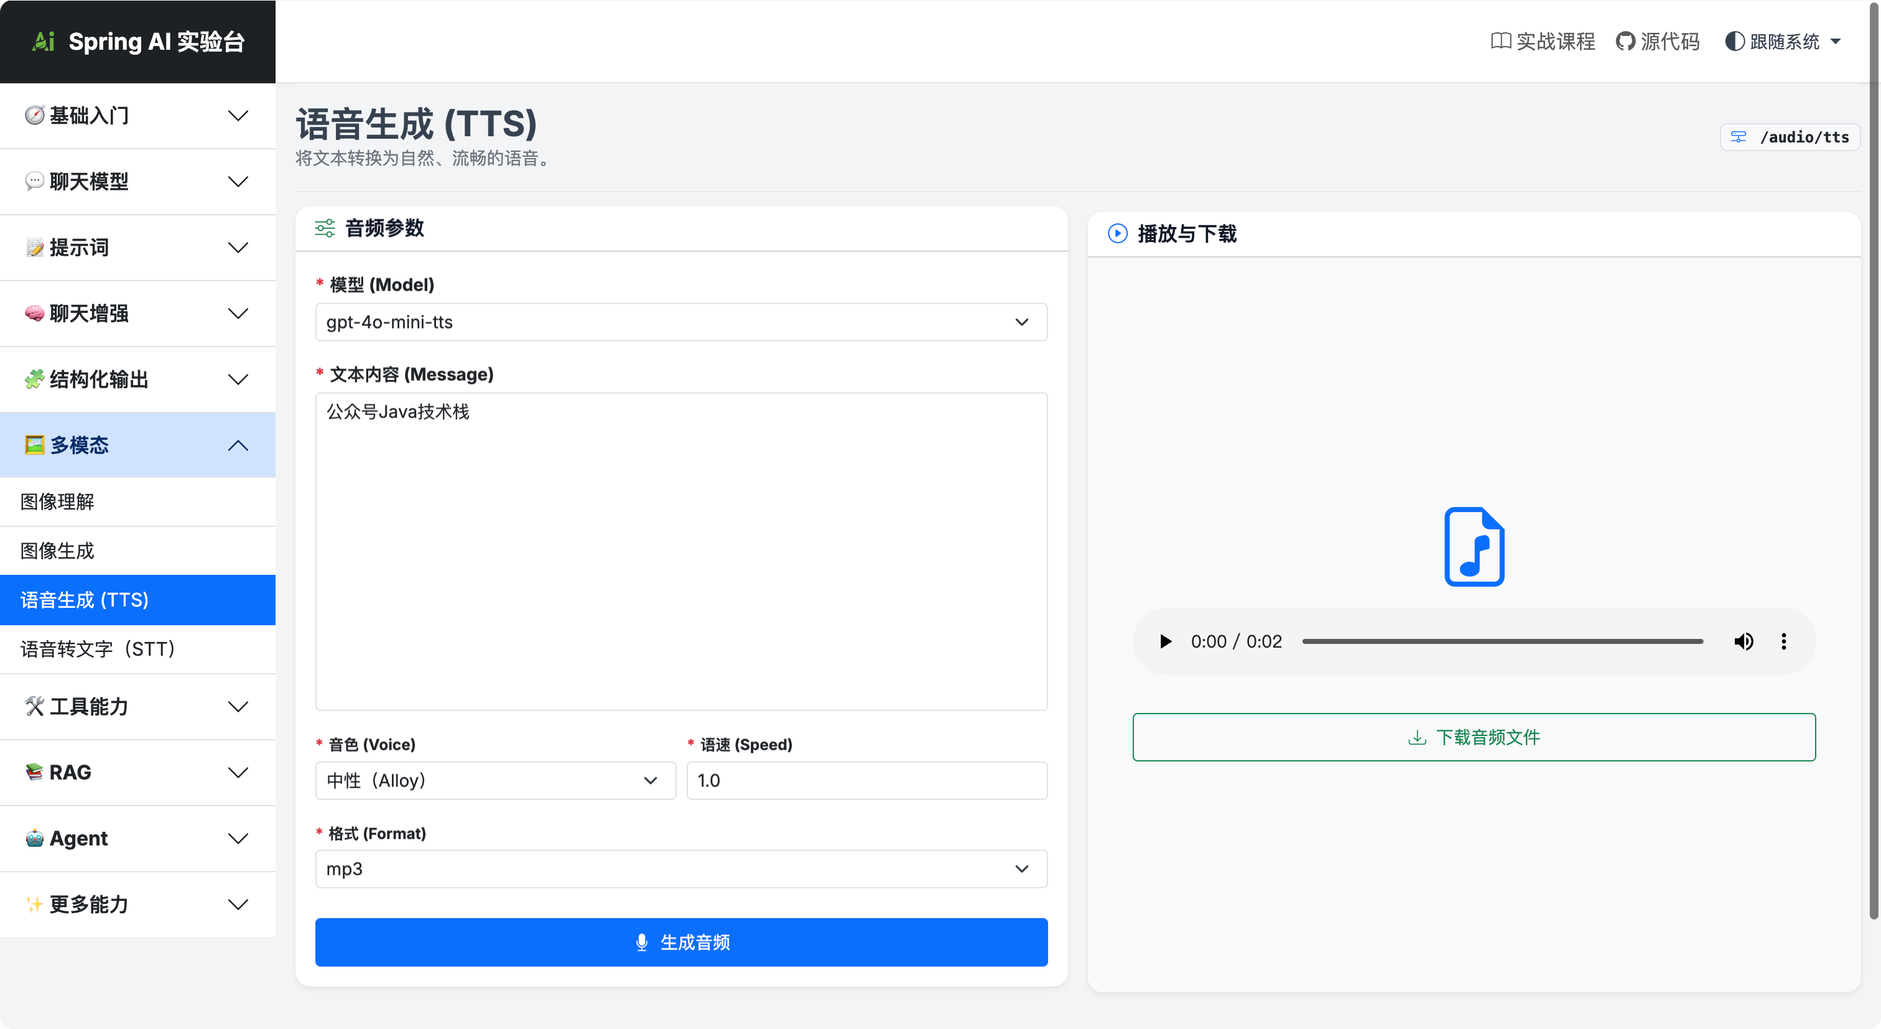Expand the 聊天模型 sidebar section
Screen dimensions: 1881x1029
138,181
